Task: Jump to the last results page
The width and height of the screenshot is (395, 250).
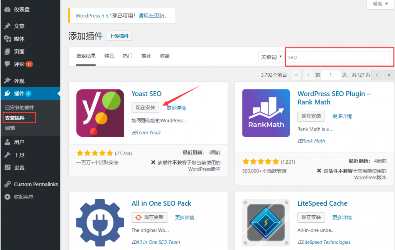Action: point(389,75)
